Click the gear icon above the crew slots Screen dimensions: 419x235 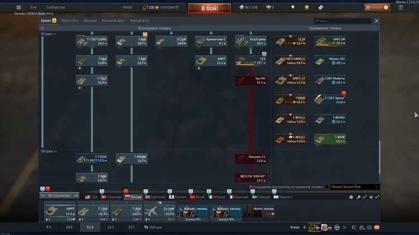click(x=351, y=197)
